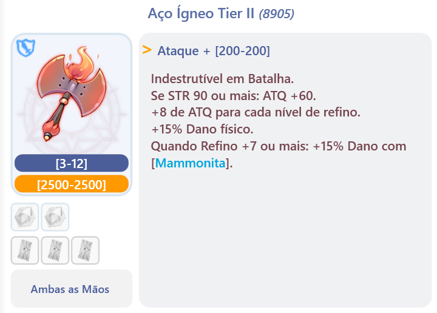This screenshot has height=313, width=437.
Task: Select the middle card slot icon
Action: click(55, 251)
